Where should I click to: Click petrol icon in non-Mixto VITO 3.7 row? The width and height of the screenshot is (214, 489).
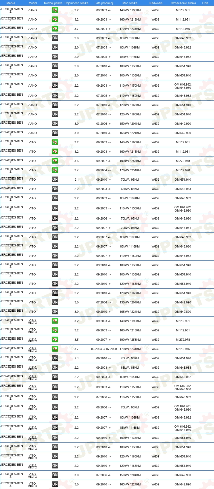click(55, 170)
